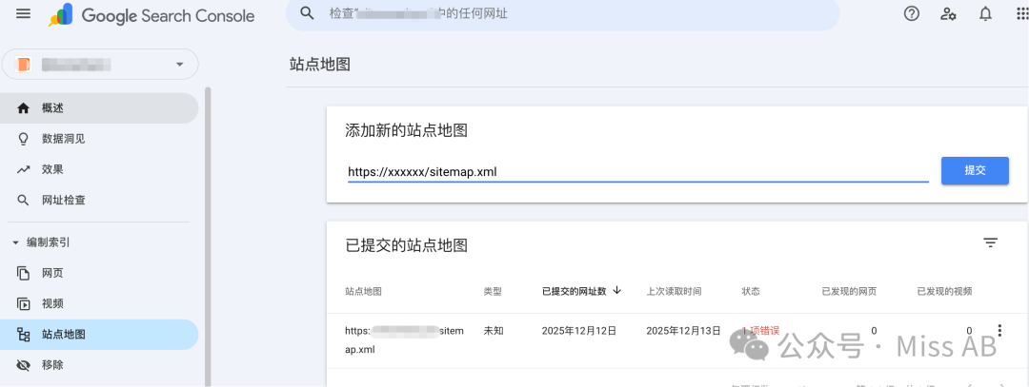Open 视频 indexing report
1029x387 pixels.
(52, 303)
